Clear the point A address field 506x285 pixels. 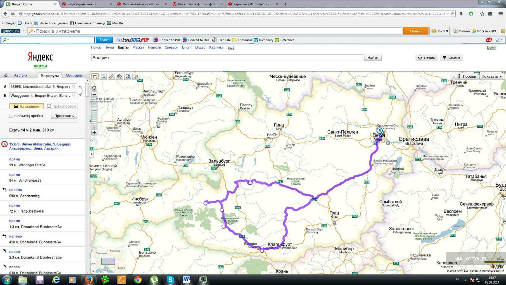(x=74, y=86)
